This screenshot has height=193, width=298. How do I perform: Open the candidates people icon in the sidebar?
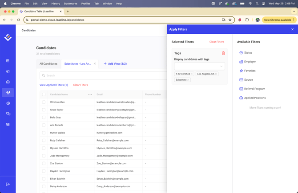click(x=8, y=93)
